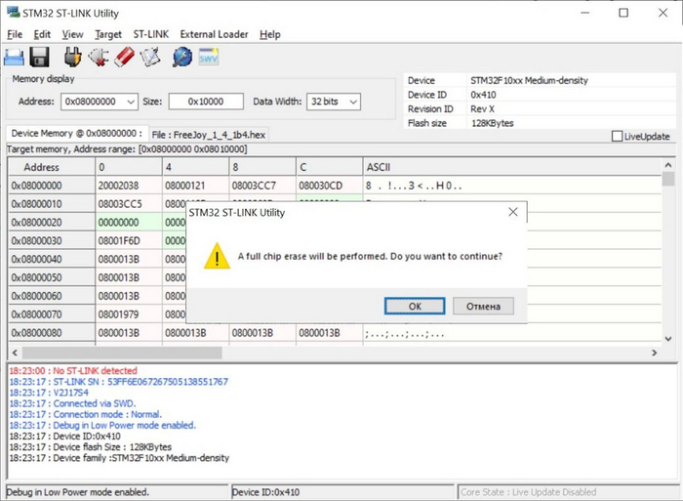683x501 pixels.
Task: Expand the Address dropdown
Action: click(130, 102)
